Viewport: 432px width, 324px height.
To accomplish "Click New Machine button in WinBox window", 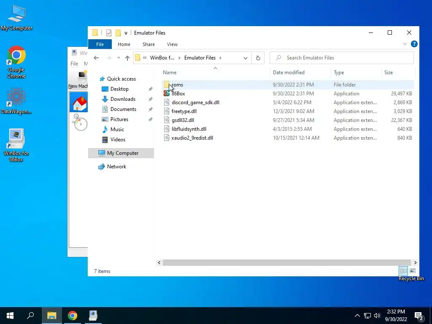I will pyautogui.click(x=78, y=80).
